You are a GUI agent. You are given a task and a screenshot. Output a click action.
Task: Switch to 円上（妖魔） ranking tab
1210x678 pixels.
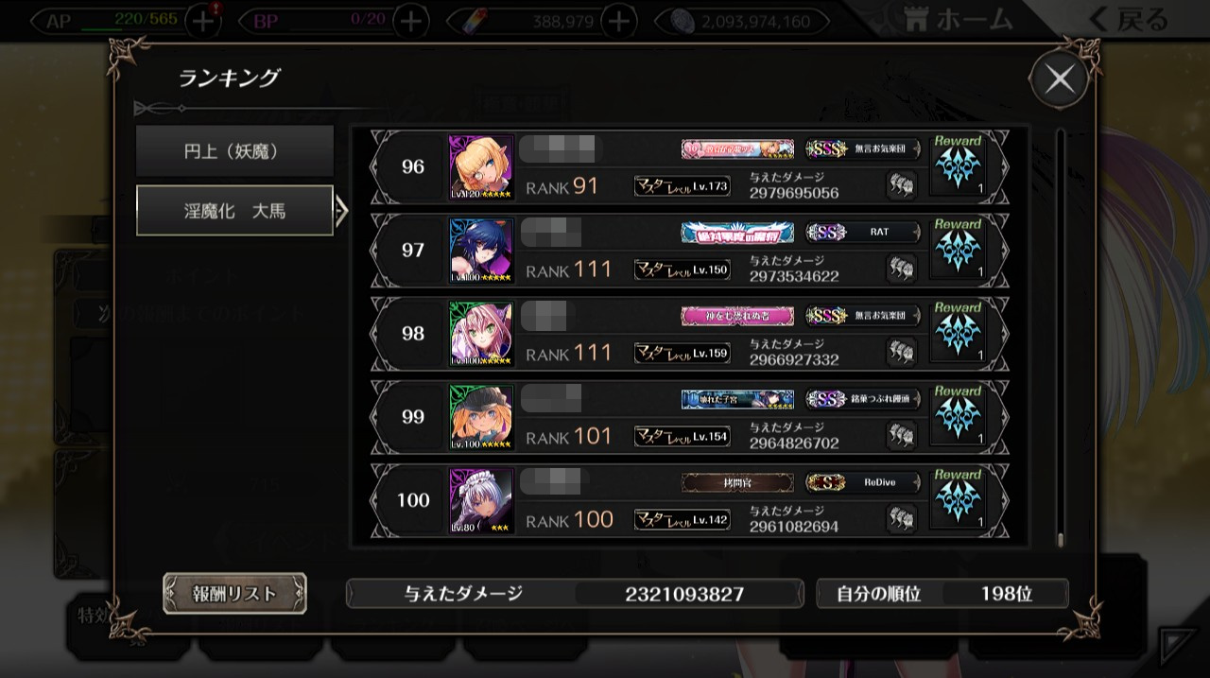click(x=234, y=150)
